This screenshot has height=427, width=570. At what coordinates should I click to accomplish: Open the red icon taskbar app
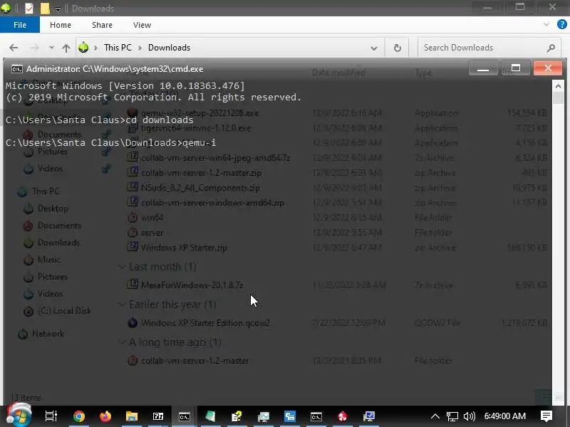click(x=343, y=416)
